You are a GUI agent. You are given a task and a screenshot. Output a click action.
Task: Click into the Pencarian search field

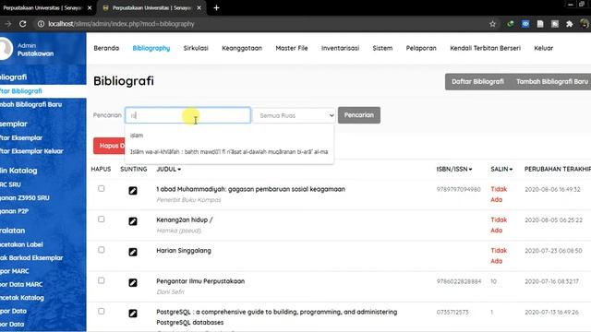[x=187, y=115]
